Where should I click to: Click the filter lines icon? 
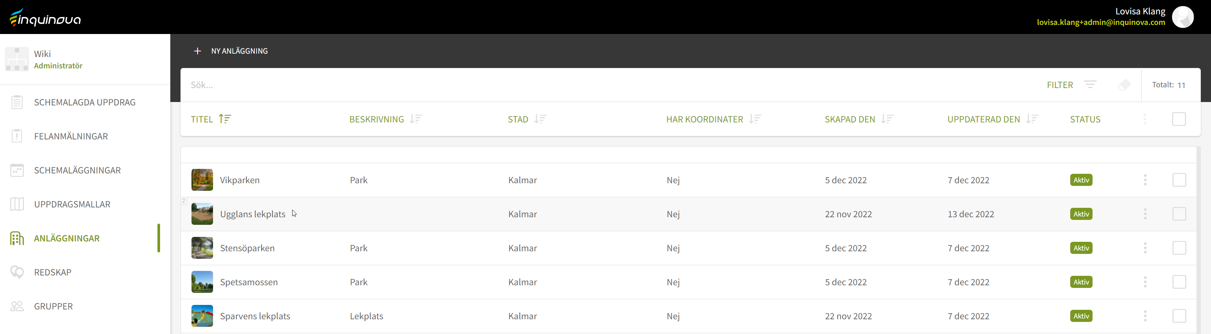[x=1090, y=84]
